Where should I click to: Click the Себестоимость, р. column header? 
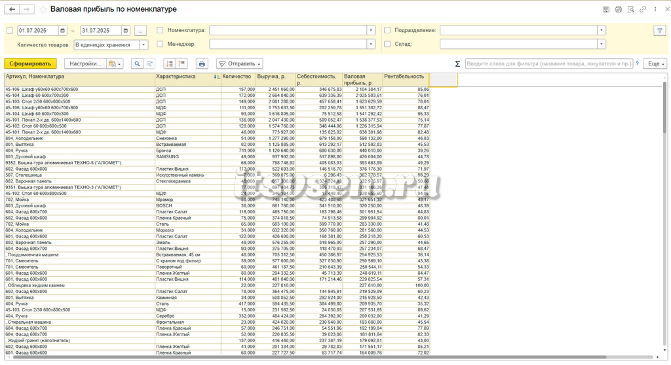pyautogui.click(x=319, y=80)
